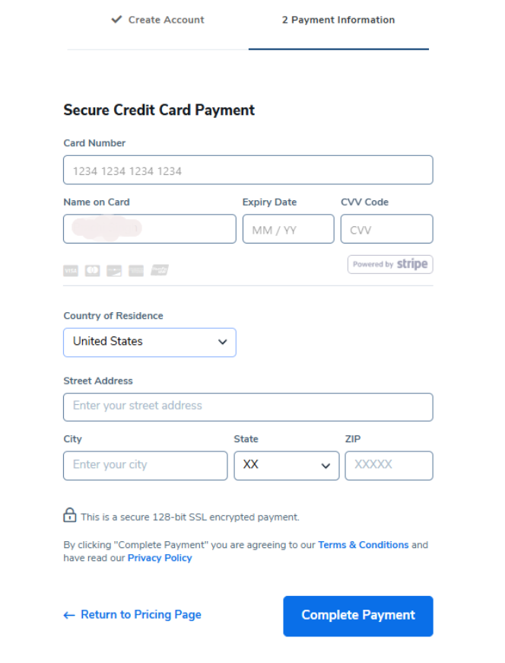Click the checkmark beside Create Account
The height and width of the screenshot is (663, 505).
tap(116, 20)
